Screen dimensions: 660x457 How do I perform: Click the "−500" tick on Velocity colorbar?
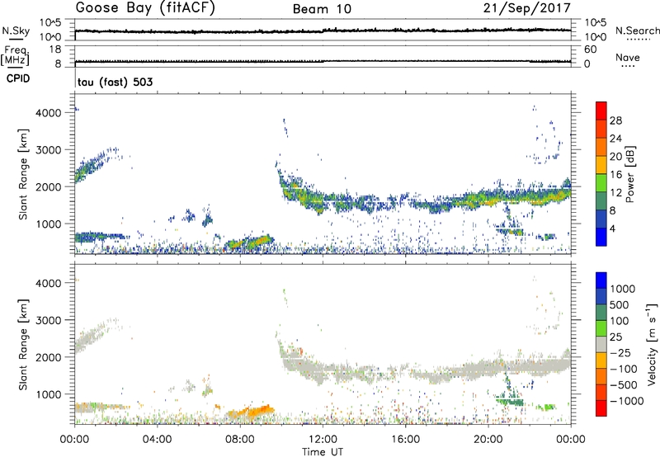pyautogui.click(x=625, y=384)
